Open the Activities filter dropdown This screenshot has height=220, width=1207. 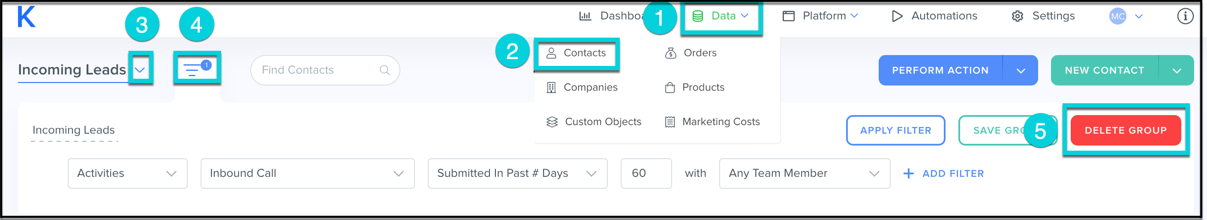point(127,174)
